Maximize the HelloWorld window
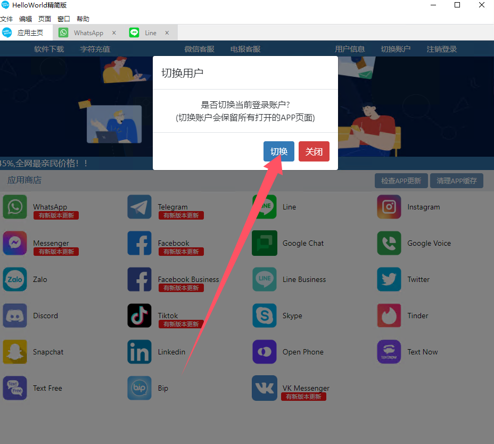 (x=457, y=5)
